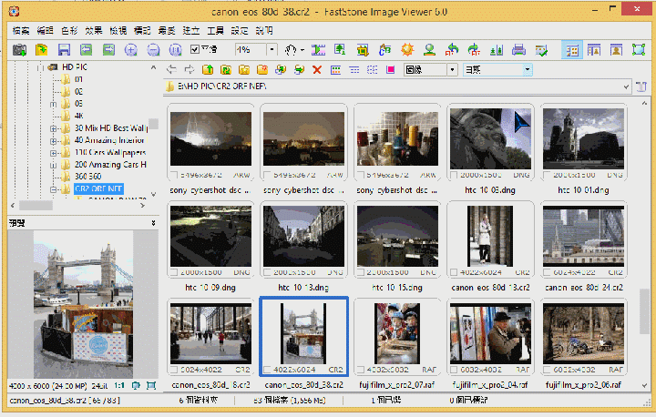The height and width of the screenshot is (417, 656).
Task: Tick the checkbox for htc 10 03.dng
Action: 454,175
